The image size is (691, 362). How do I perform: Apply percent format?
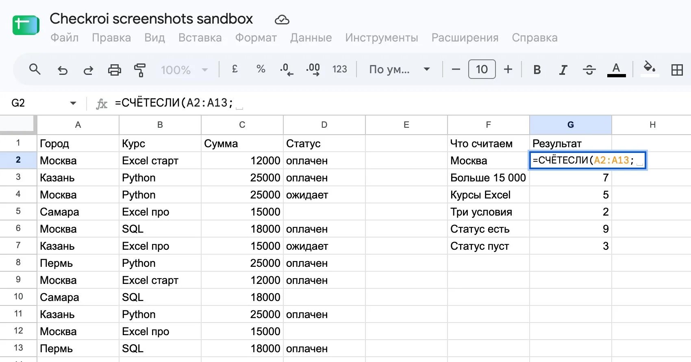[261, 70]
